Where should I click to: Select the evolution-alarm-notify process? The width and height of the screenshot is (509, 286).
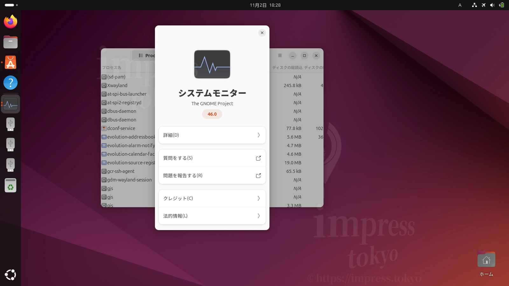point(128,146)
